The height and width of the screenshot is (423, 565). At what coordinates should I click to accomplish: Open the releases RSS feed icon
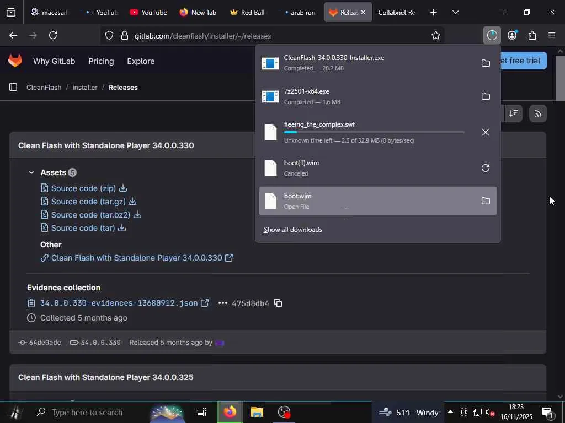(537, 113)
